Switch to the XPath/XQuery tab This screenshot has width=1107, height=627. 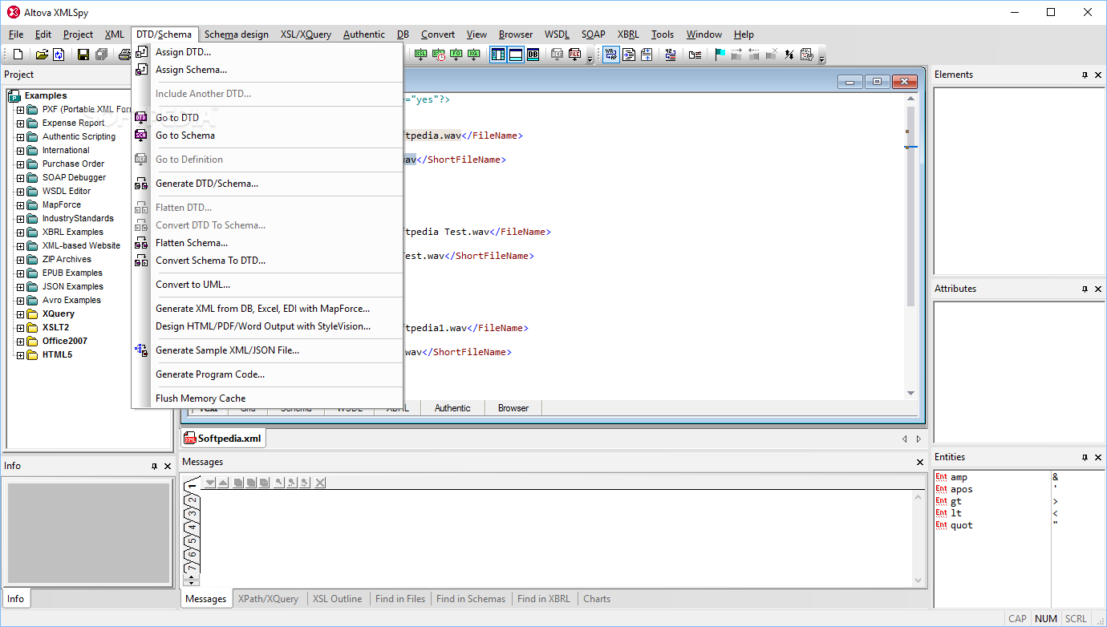(x=268, y=599)
